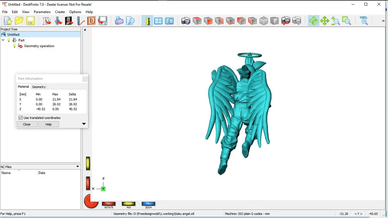Activate the zoom-window selection tool
The width and height of the screenshot is (388, 218).
coord(347,21)
